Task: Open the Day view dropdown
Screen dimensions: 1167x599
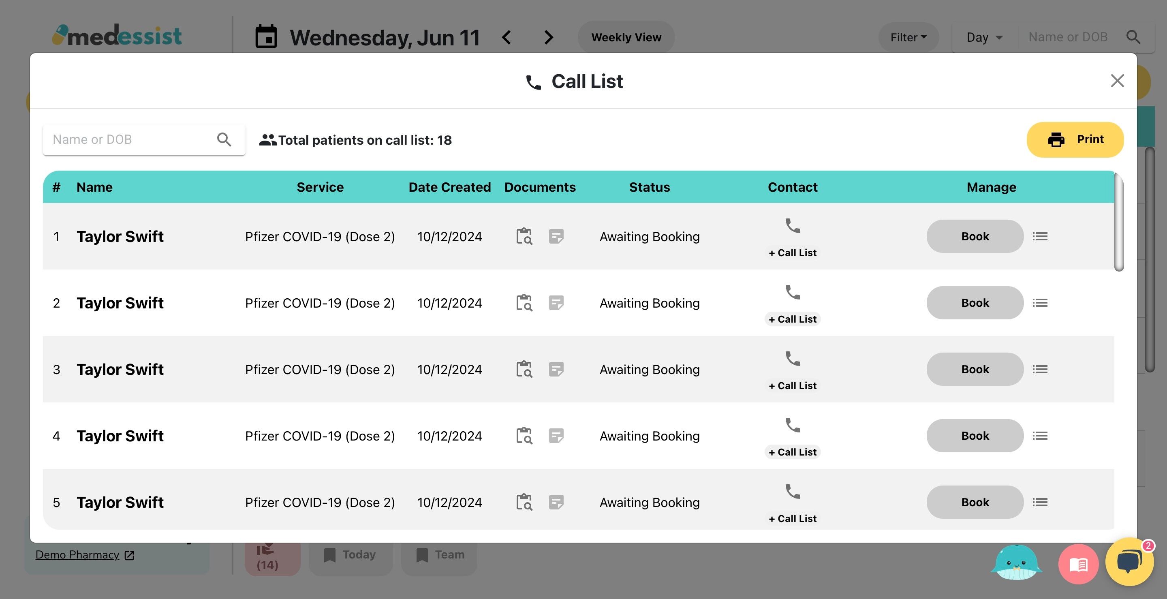Action: (x=984, y=37)
